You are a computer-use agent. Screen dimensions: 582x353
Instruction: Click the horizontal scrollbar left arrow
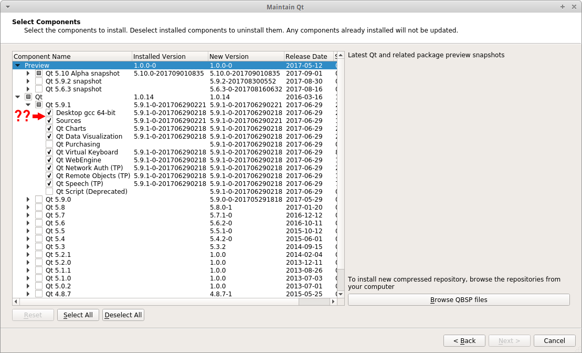coord(16,302)
